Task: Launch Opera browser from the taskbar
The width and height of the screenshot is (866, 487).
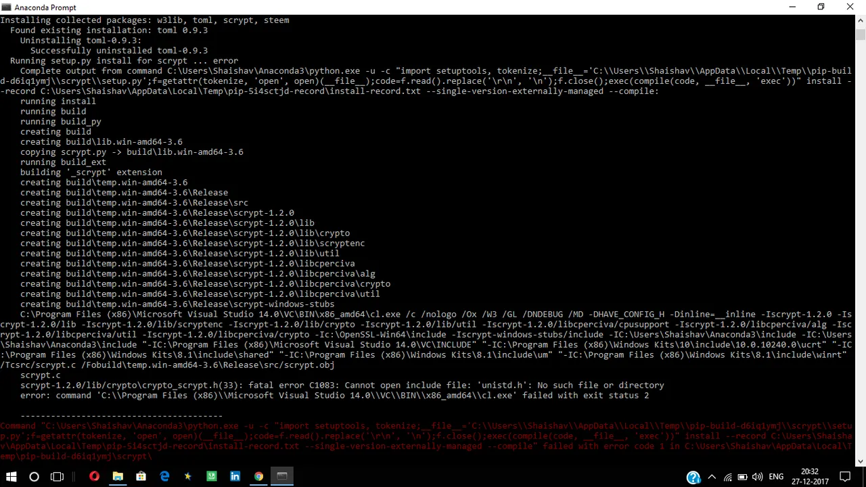Action: [94, 477]
